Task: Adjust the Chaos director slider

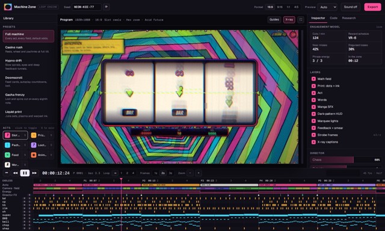Action: tap(346, 160)
